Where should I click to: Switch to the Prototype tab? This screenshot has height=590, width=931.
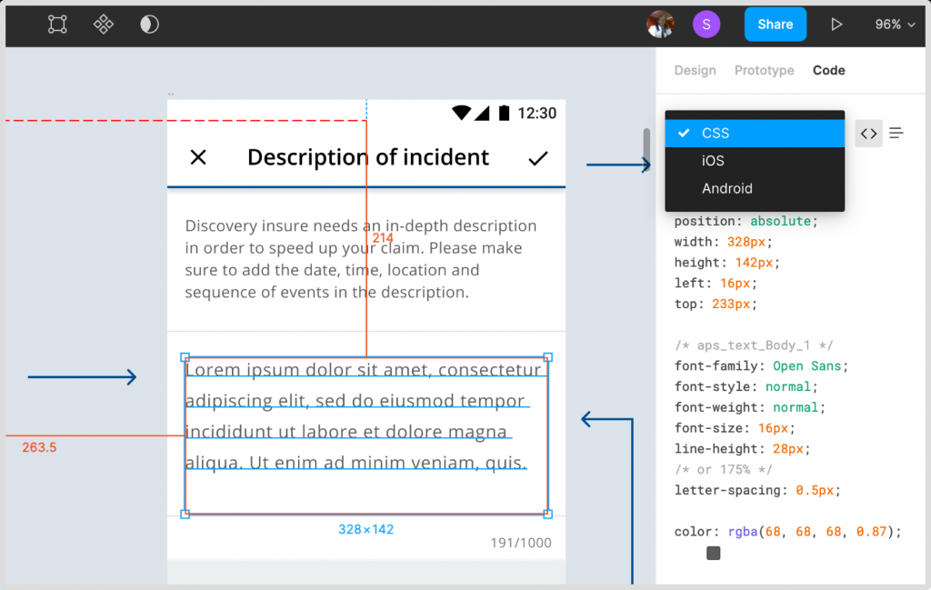point(764,70)
